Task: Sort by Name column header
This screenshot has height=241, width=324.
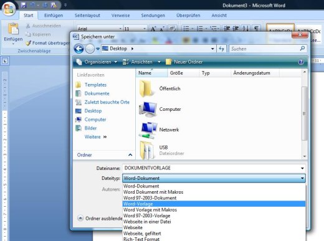Action: coord(151,73)
